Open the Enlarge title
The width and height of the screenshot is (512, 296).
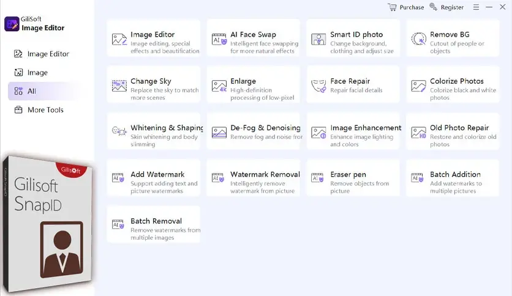(x=243, y=81)
